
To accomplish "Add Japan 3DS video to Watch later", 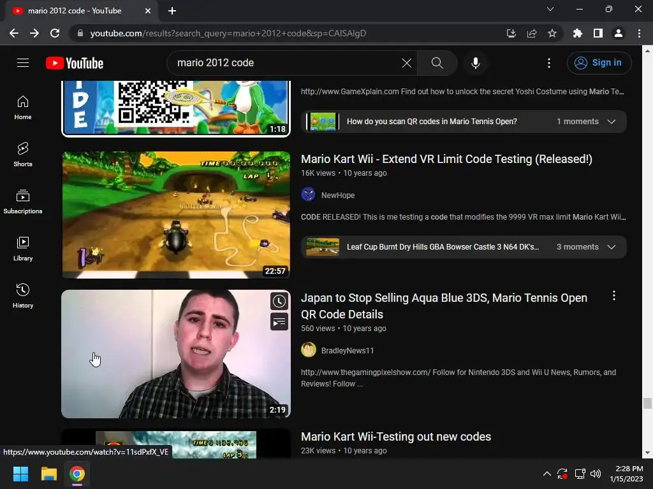I will click(279, 301).
